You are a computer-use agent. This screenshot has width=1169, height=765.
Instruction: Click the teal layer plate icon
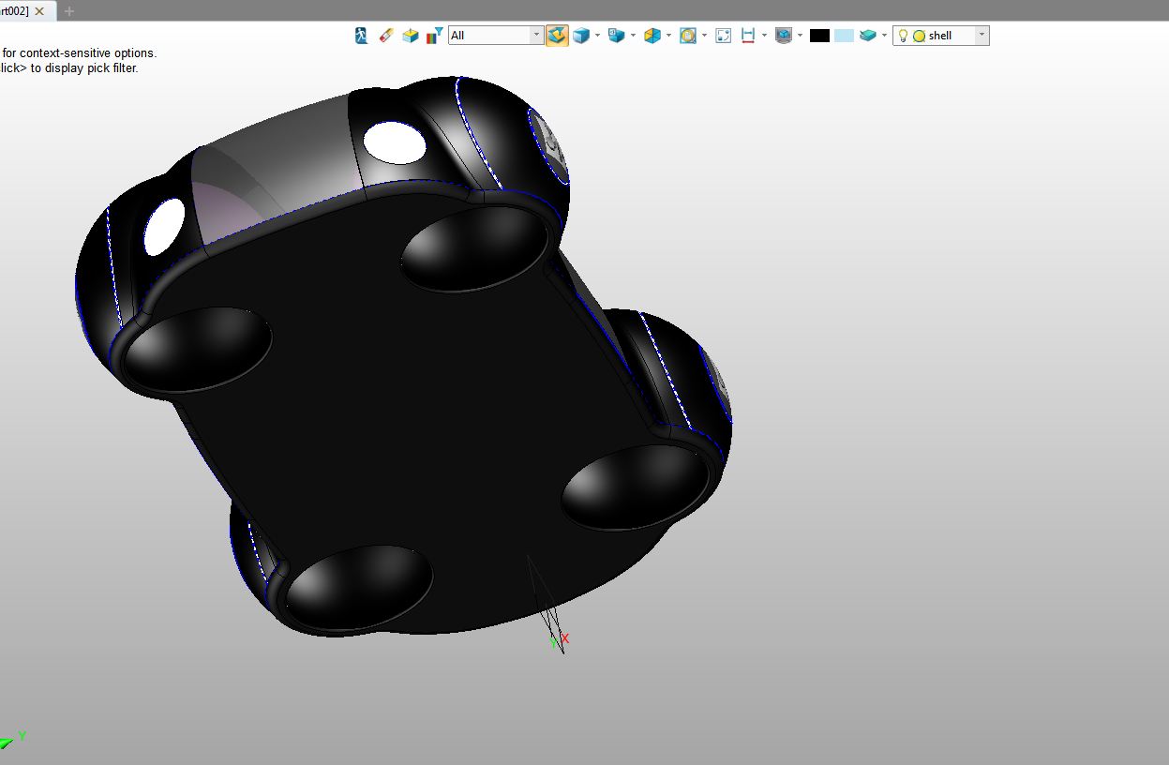tap(868, 36)
